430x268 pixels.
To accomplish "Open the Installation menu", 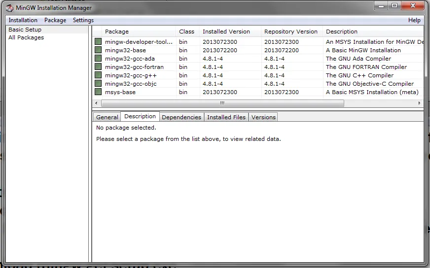I will tap(23, 20).
